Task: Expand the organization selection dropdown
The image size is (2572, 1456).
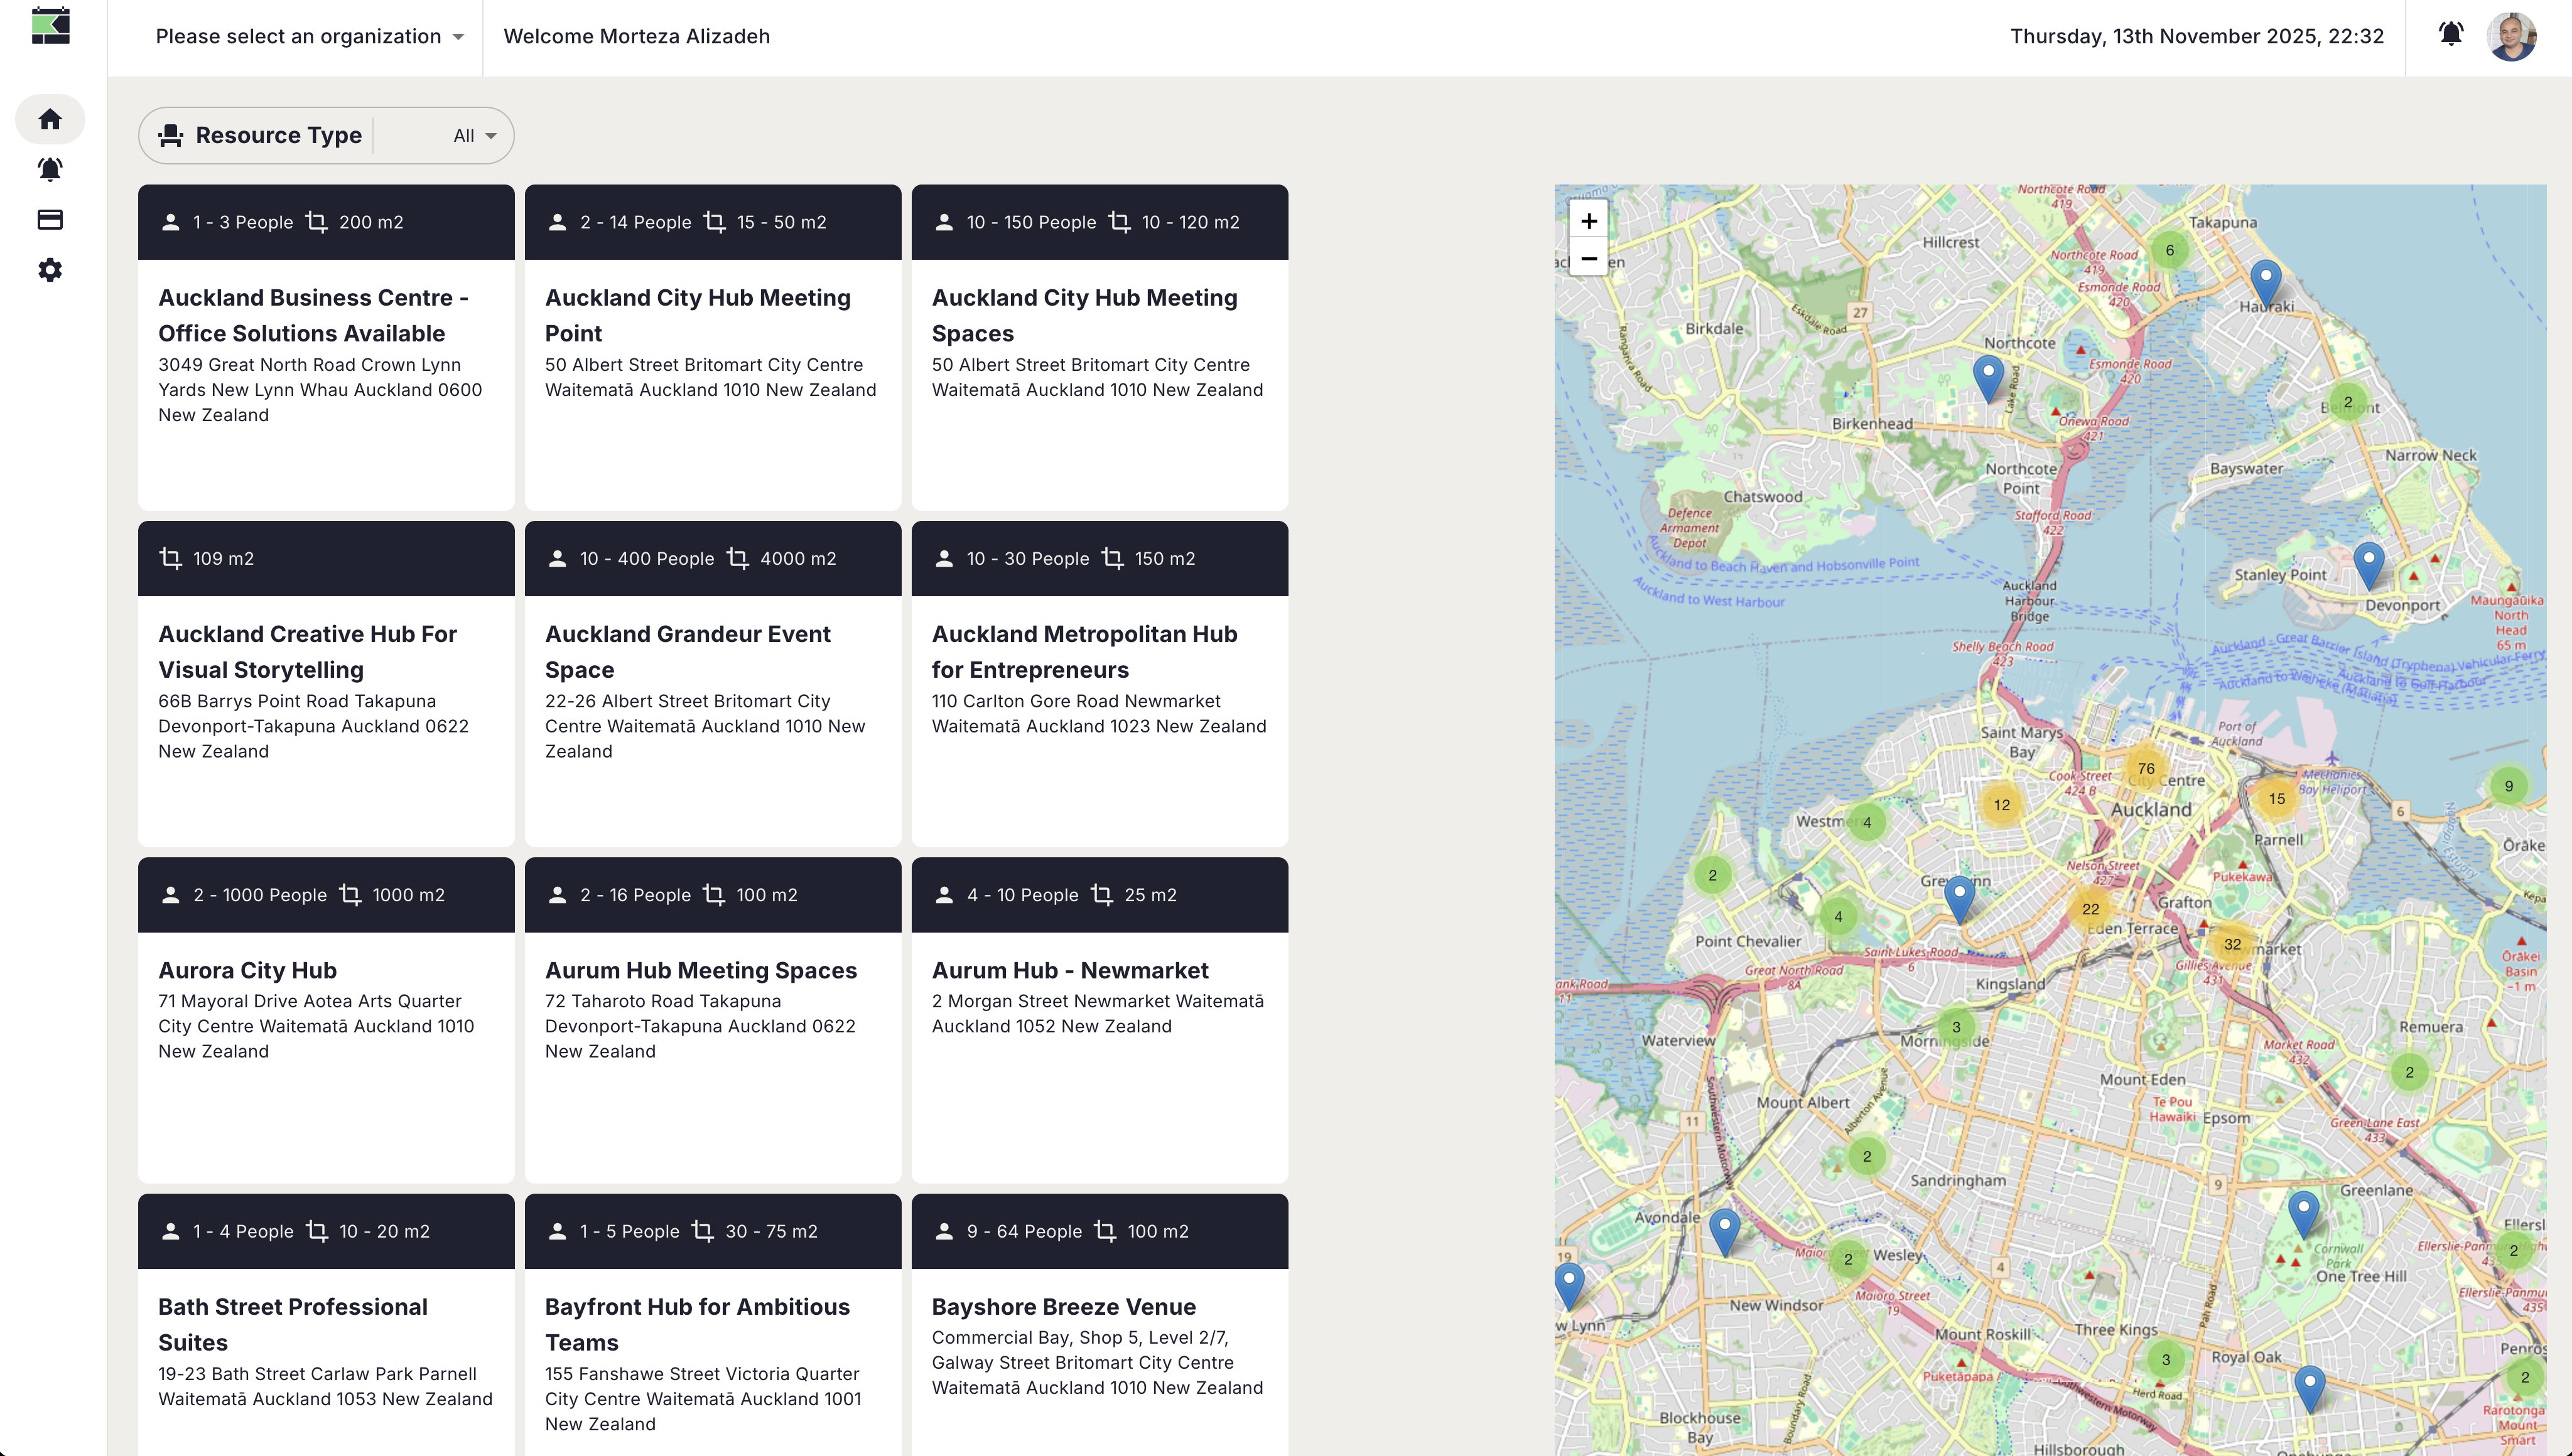Action: pos(310,37)
